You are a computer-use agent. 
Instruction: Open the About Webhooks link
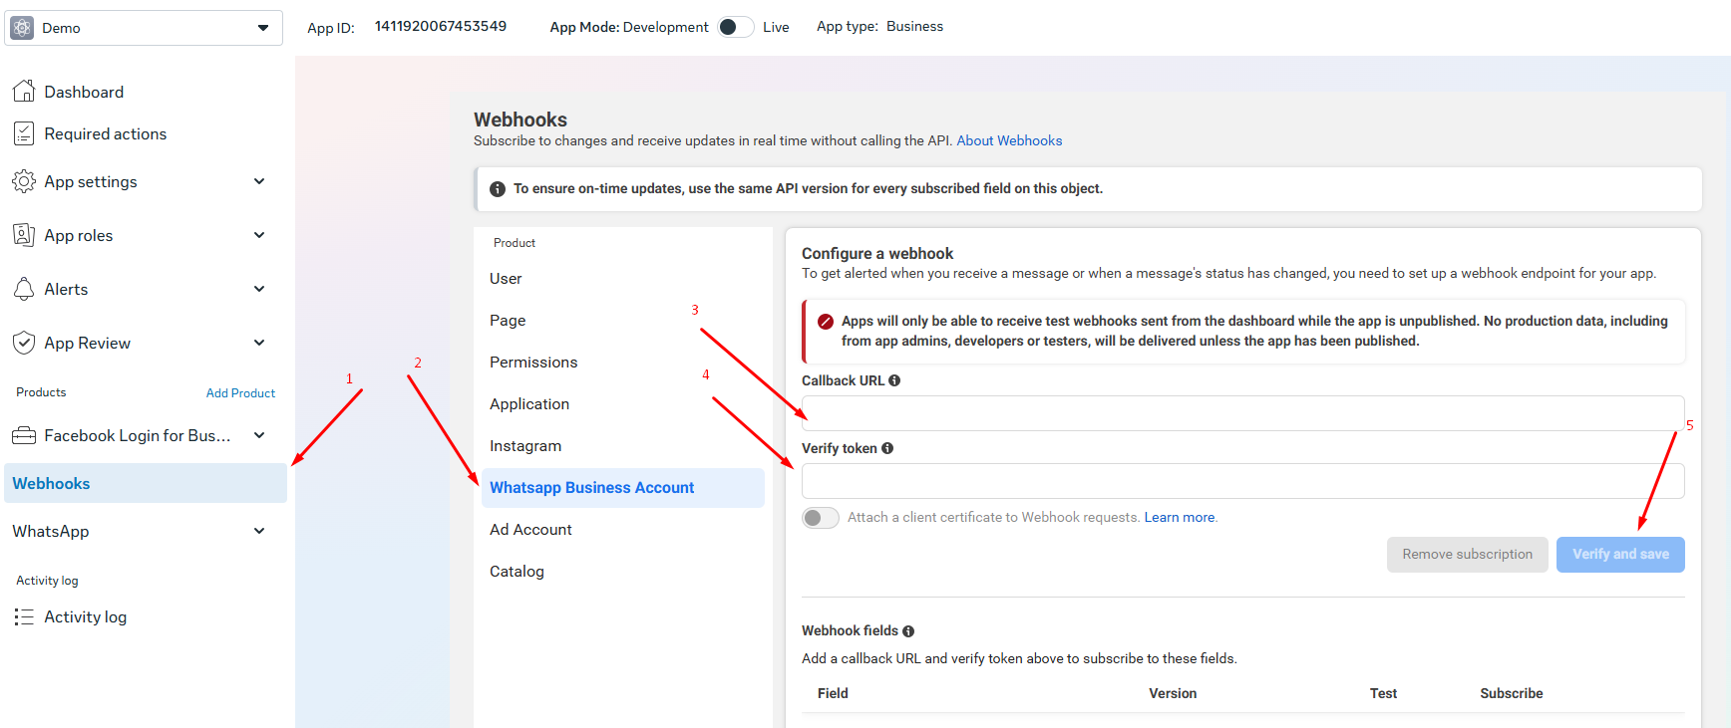coord(1009,140)
